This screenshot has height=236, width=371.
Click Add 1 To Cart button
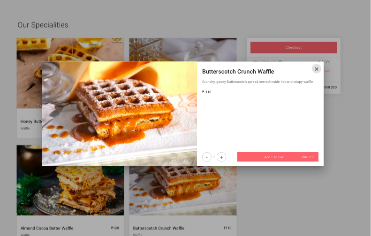278,157
